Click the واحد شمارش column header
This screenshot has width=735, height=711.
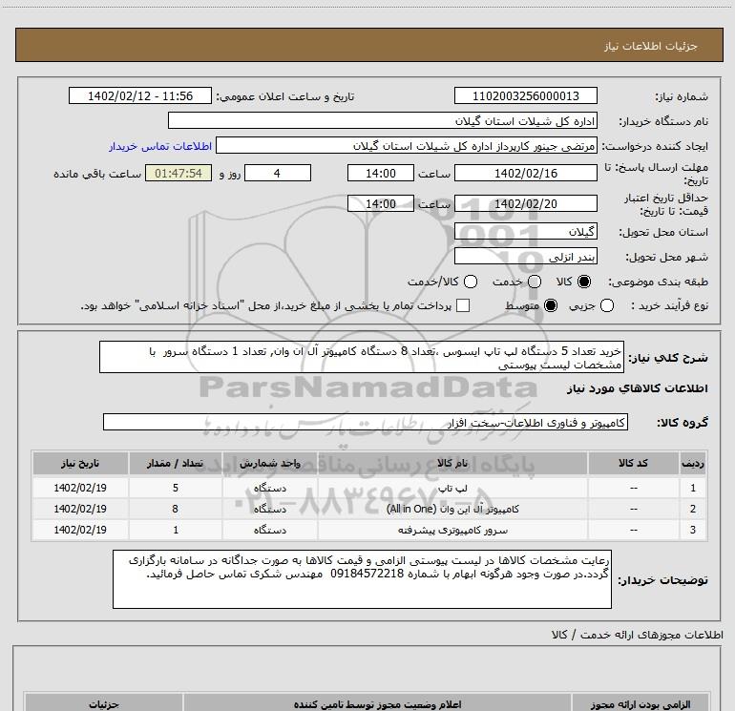[x=269, y=464]
